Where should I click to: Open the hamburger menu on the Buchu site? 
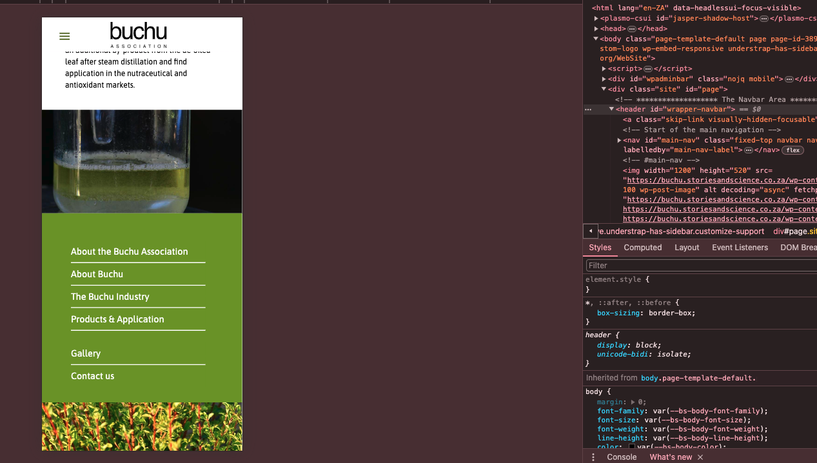[x=64, y=37]
